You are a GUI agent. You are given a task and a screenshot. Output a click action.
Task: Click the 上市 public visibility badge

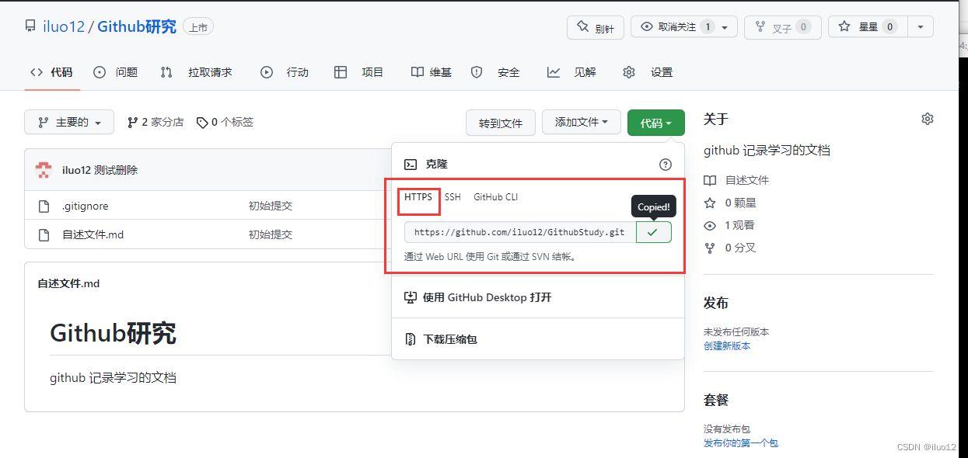coord(198,27)
